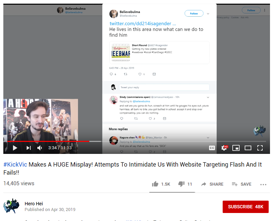Open the background Believebulma header avatar
Viewport: 274px width, 221px height.
pyautogui.click(x=60, y=10)
